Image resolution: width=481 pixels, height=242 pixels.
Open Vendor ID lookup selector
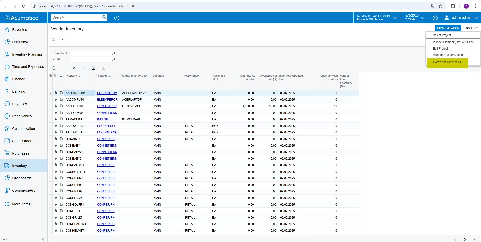click(113, 53)
